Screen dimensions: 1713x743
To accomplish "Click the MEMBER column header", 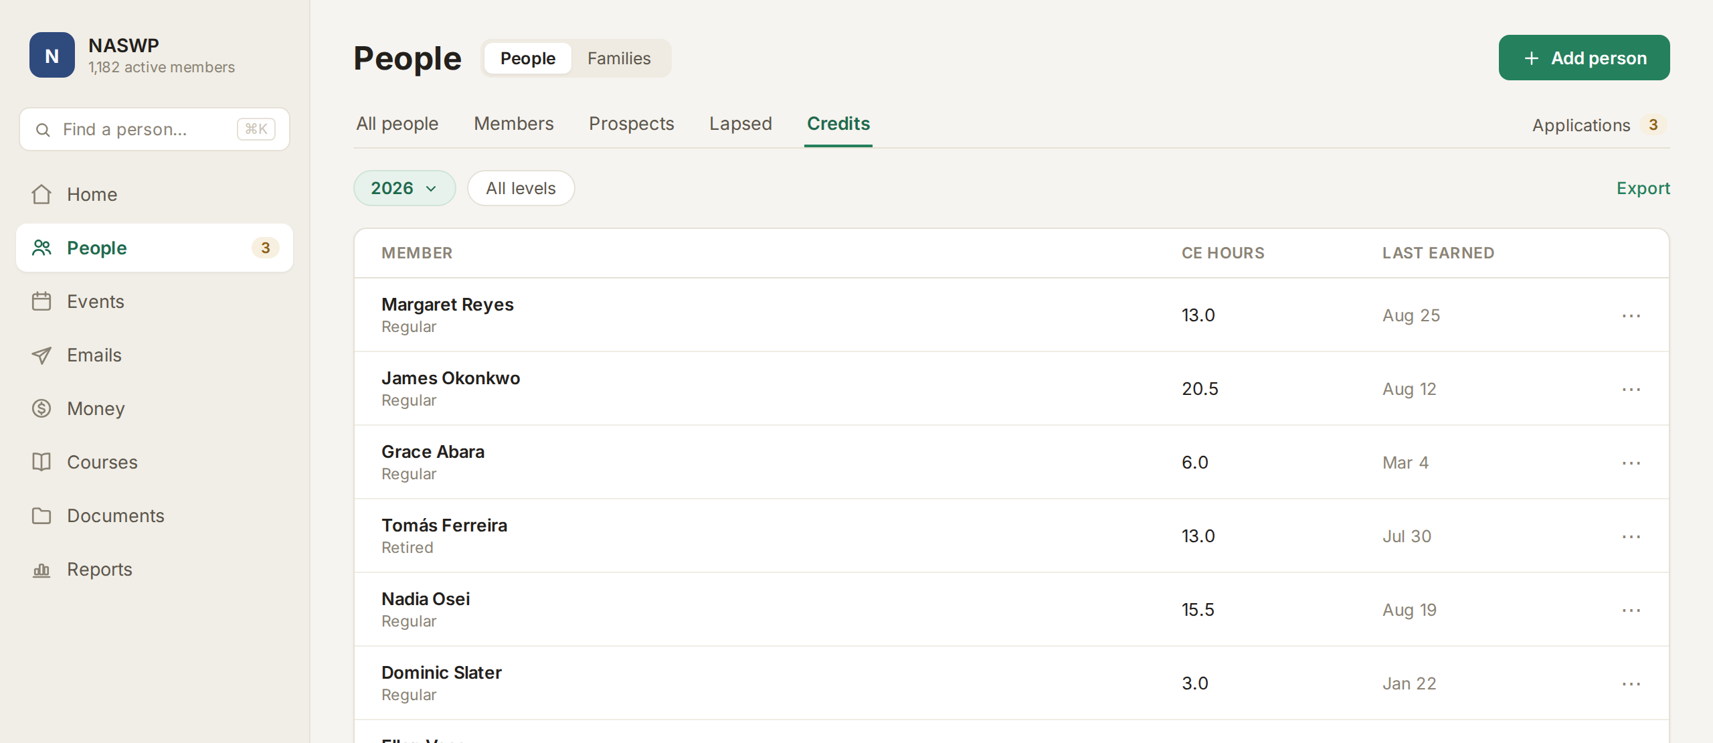I will pos(417,253).
